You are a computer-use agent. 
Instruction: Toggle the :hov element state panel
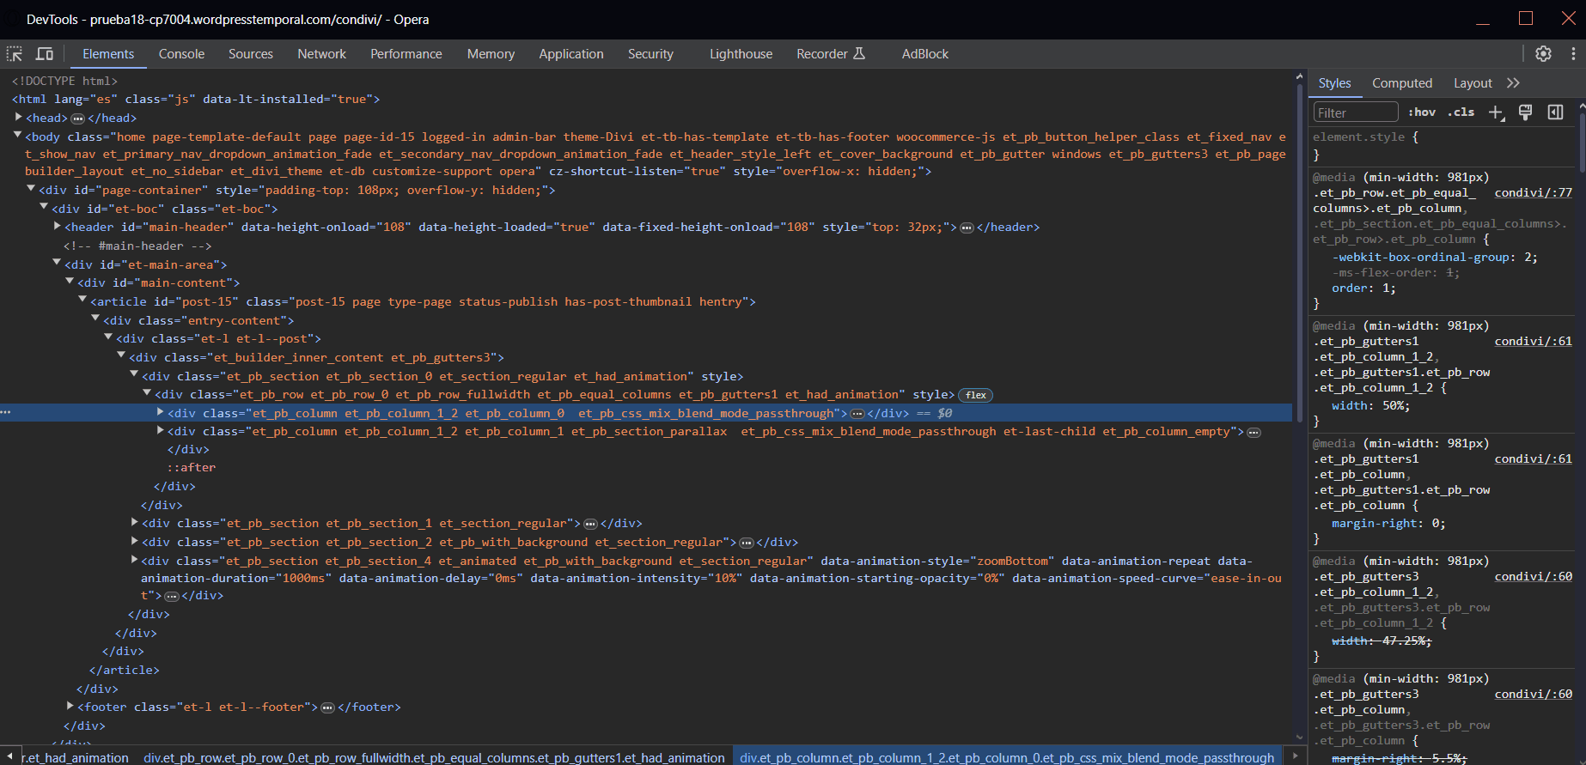[x=1422, y=112]
